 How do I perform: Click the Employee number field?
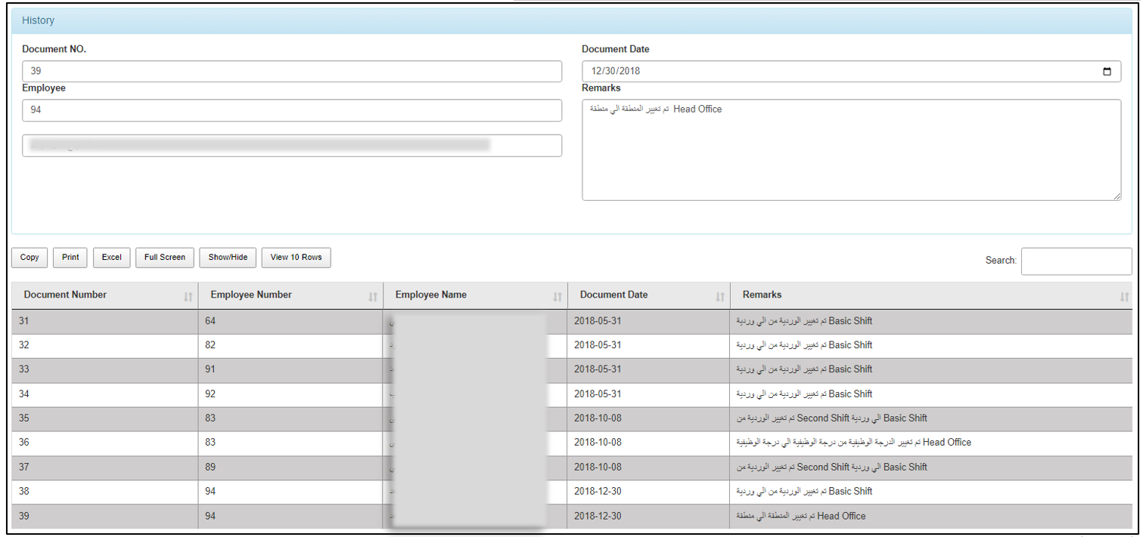292,110
